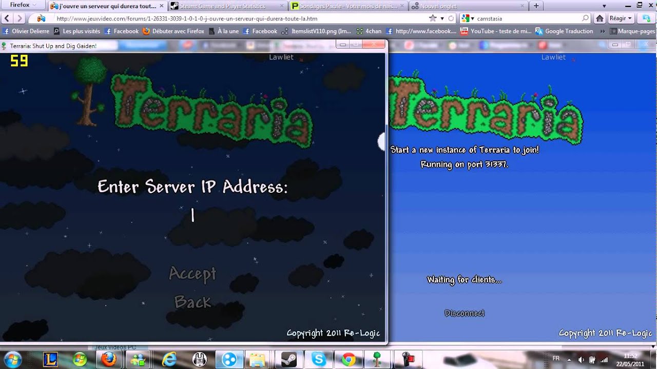
Task: Reload the page in Firefox
Action: click(451, 18)
